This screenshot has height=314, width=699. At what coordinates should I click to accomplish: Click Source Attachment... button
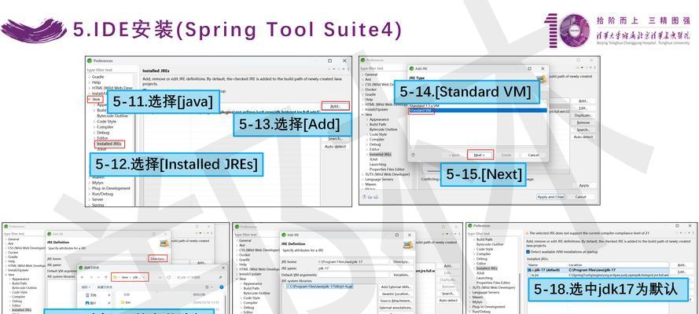(395, 301)
